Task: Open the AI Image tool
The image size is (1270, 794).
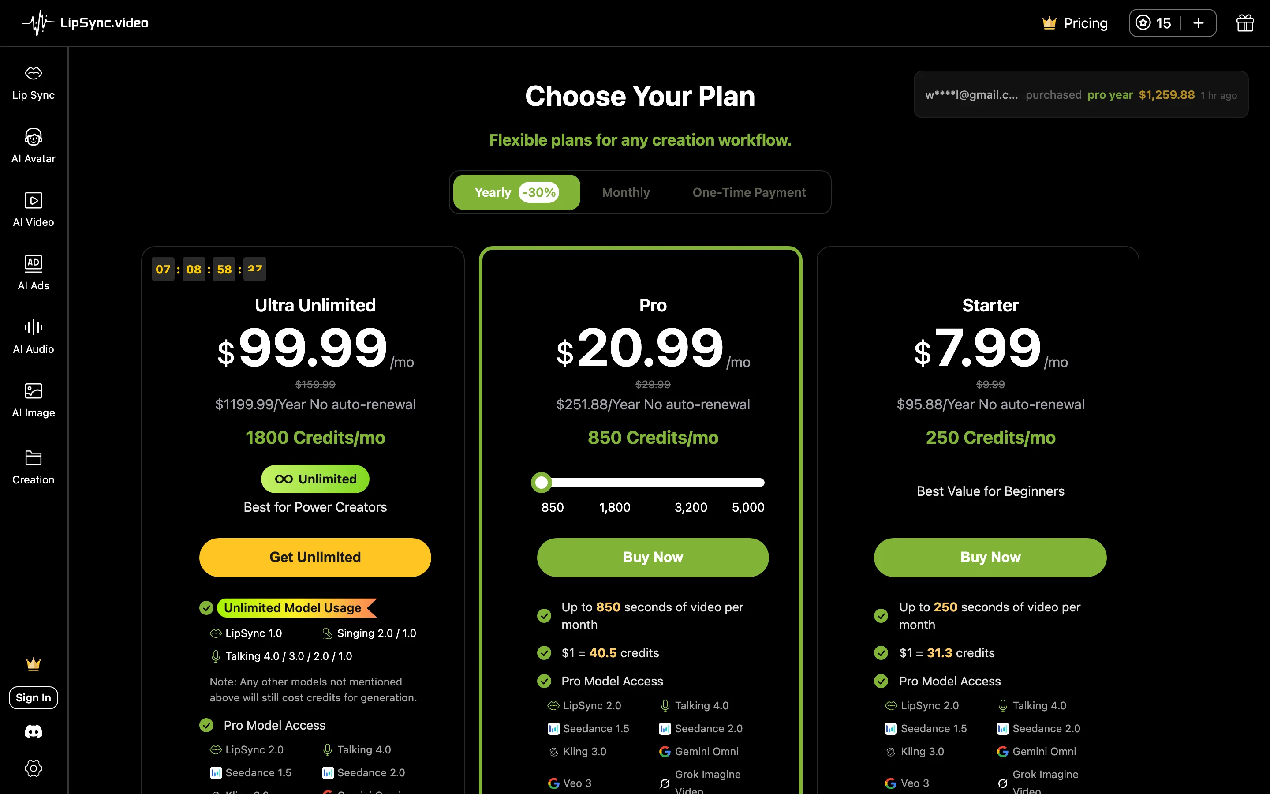Action: tap(33, 401)
